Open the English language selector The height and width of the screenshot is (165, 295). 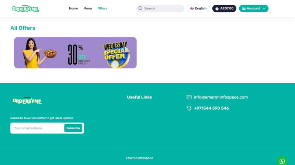[198, 8]
